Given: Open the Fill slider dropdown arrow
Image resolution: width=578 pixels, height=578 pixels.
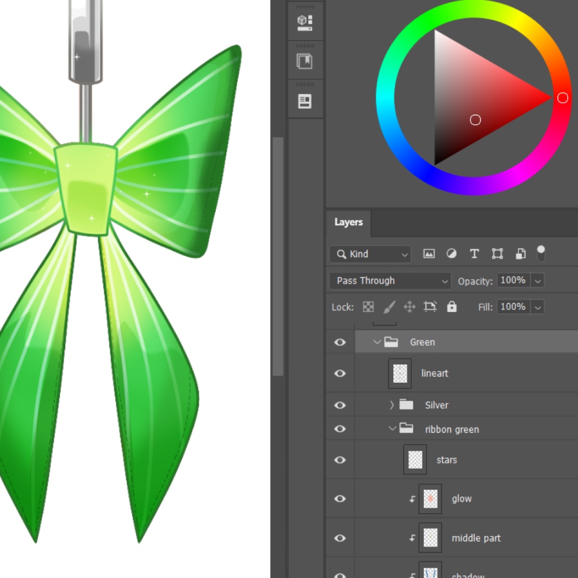Looking at the screenshot, I should 538,307.
